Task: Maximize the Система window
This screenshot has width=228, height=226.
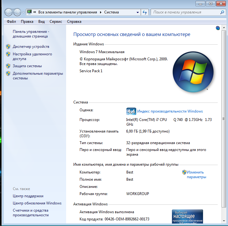Action: coord(211,4)
